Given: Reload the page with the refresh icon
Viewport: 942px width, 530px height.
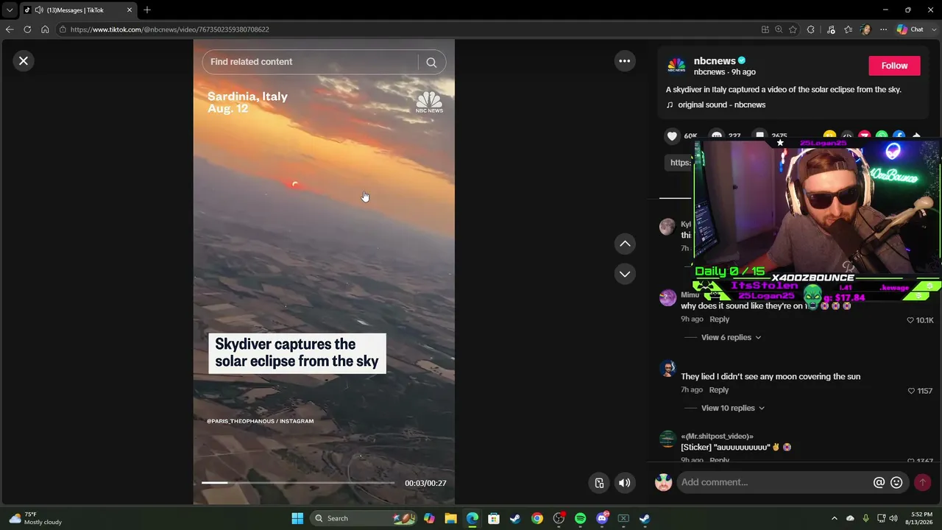Looking at the screenshot, I should 27,29.
